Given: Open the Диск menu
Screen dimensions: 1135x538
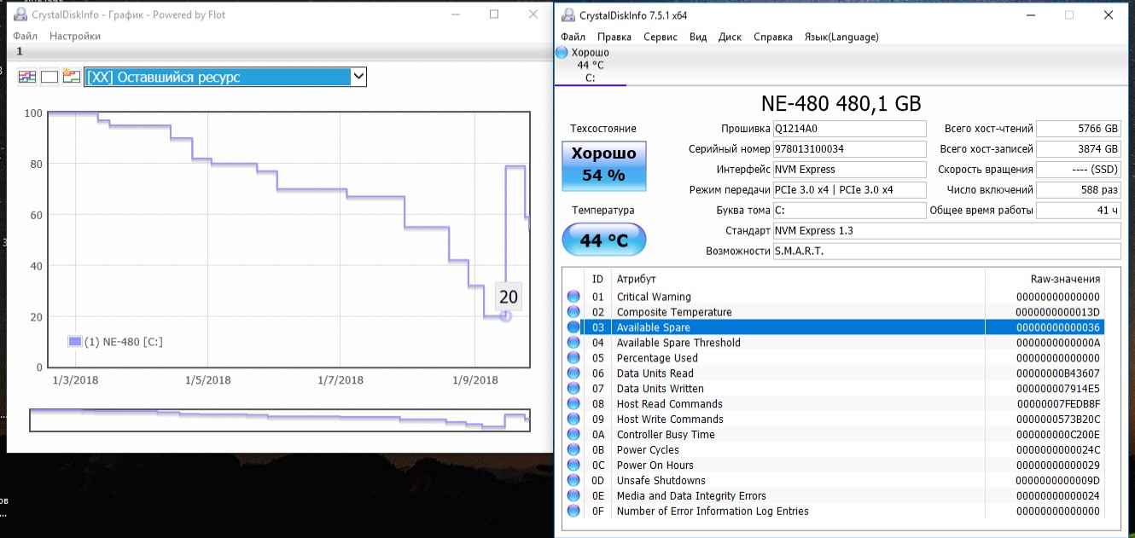Looking at the screenshot, I should (730, 37).
